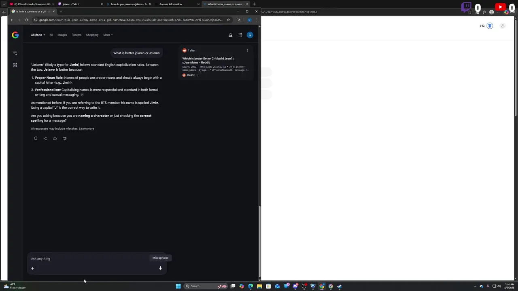The height and width of the screenshot is (291, 518).
Task: Open a new tab in the Chrome window
Action: pyautogui.click(x=61, y=11)
